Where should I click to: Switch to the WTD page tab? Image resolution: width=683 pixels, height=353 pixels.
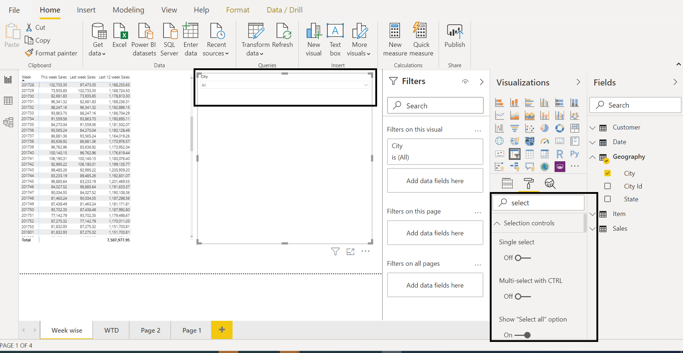tap(111, 330)
